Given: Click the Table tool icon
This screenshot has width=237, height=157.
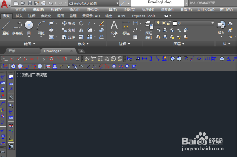Looking at the screenshot, I should (135, 37).
